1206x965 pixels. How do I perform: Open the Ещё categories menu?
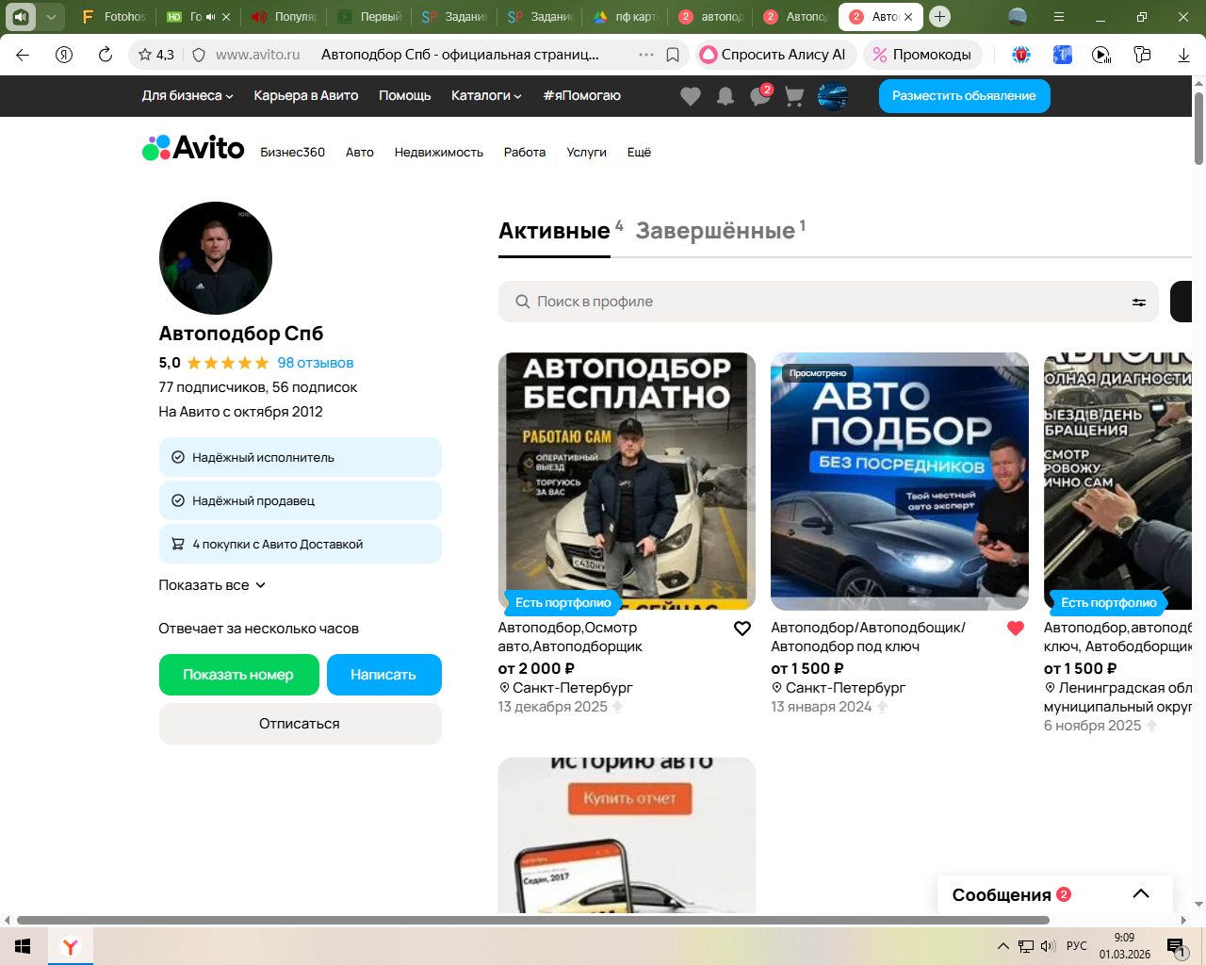[639, 153]
